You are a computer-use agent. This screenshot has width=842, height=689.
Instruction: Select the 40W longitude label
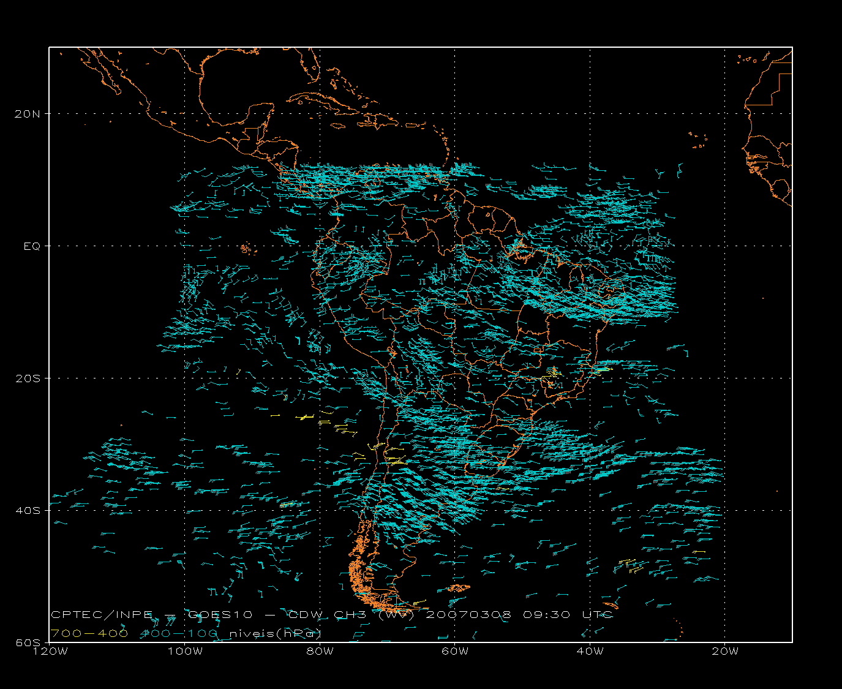[590, 652]
